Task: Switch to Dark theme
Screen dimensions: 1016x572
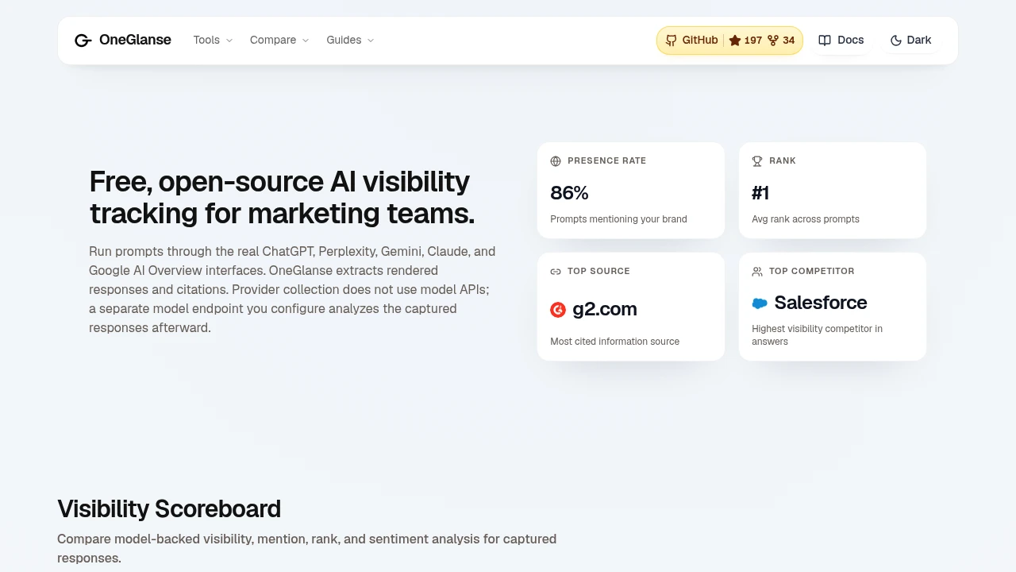Action: tap(911, 41)
